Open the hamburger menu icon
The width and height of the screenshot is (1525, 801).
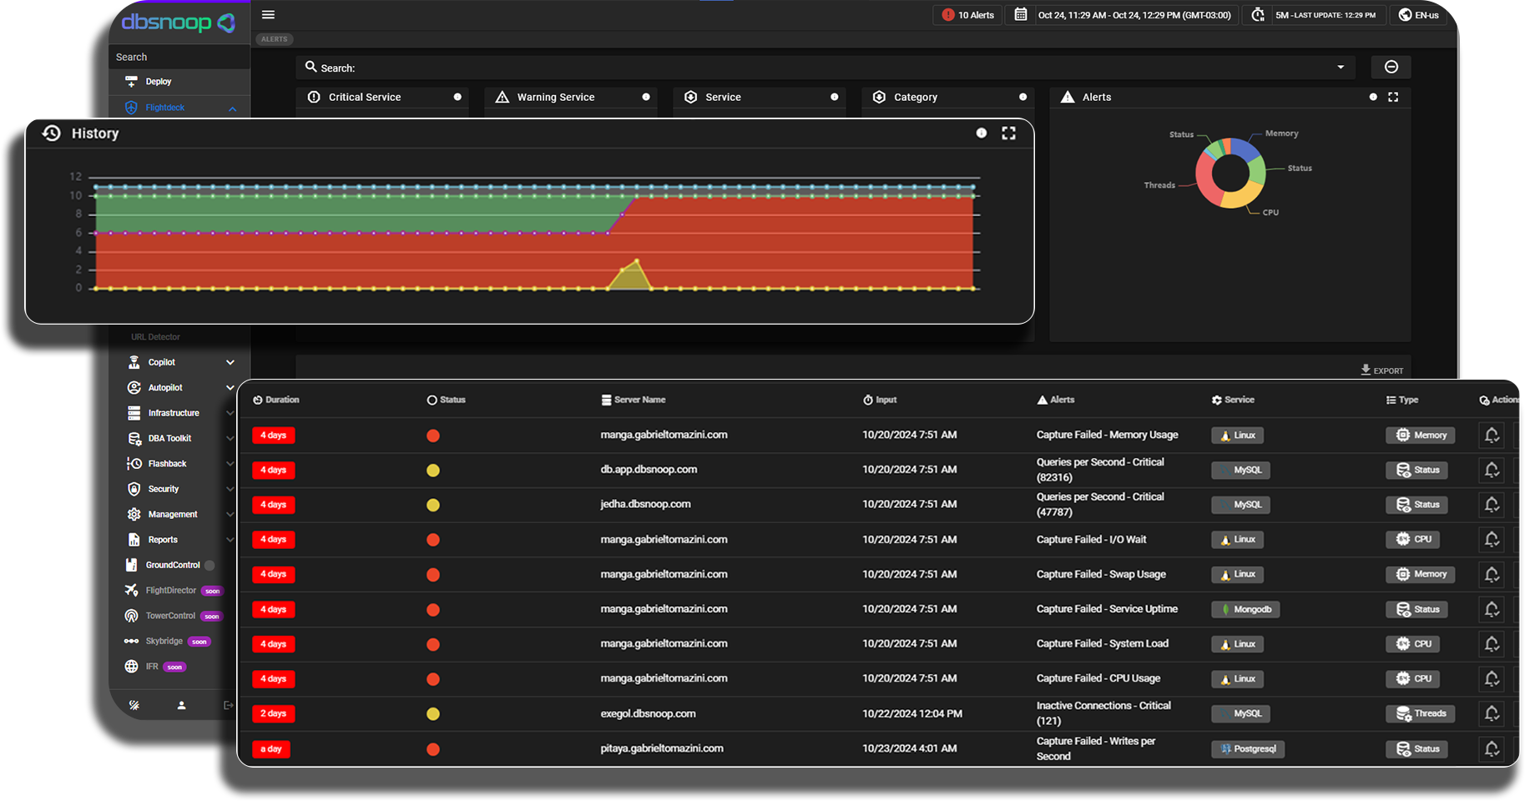pyautogui.click(x=268, y=15)
